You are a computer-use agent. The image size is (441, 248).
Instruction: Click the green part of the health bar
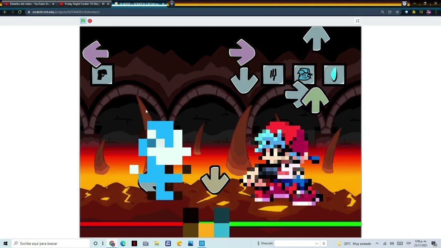(295, 224)
